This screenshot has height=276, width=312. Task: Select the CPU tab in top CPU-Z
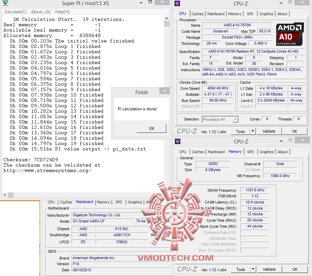tap(182, 13)
